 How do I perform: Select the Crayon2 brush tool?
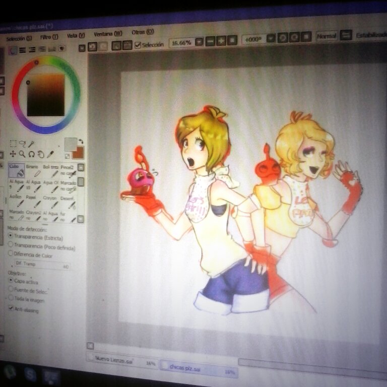pos(33,215)
